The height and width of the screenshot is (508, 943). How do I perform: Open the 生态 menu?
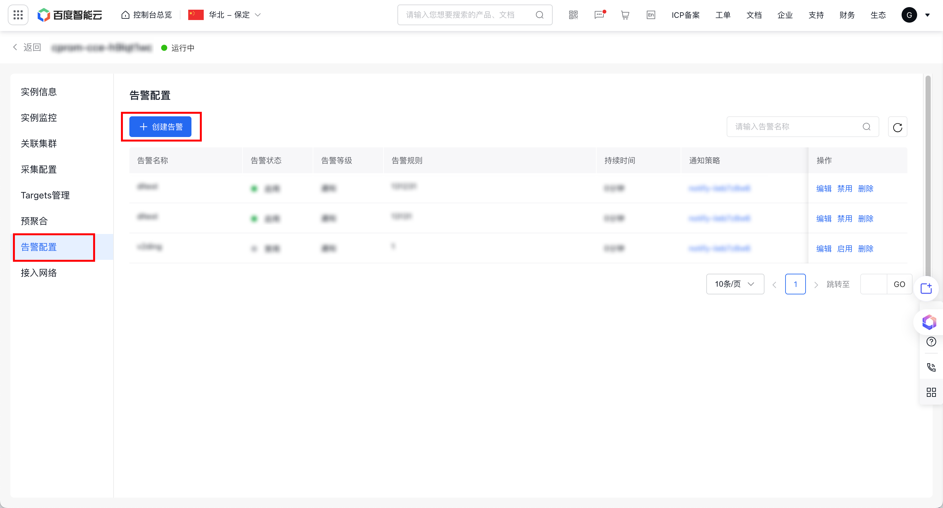(x=878, y=15)
